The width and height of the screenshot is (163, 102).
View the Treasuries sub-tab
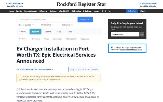click(85, 39)
